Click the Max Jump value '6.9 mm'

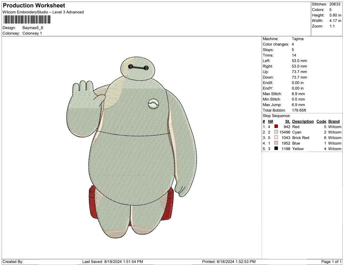(298, 105)
